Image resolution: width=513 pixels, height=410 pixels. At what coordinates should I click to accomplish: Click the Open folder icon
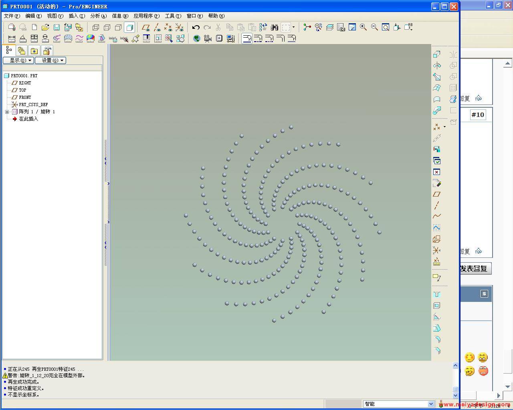click(45, 27)
